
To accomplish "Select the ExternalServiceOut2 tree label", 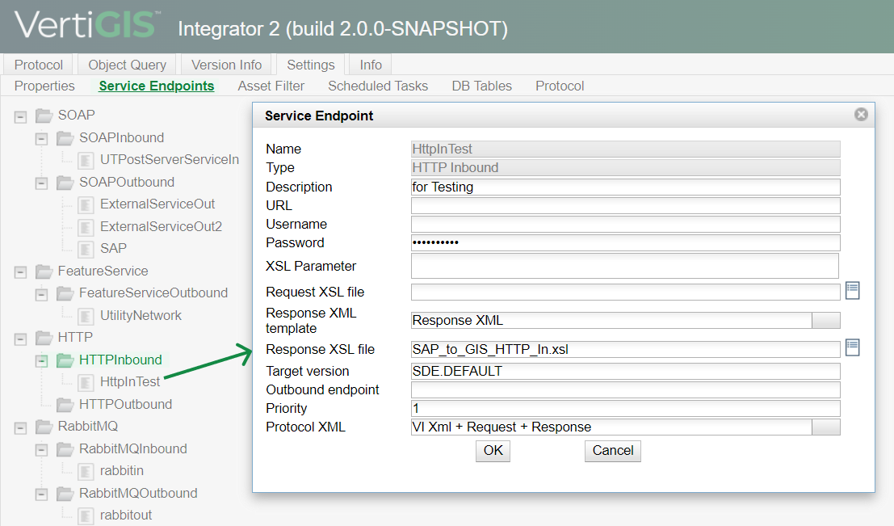I will point(161,226).
